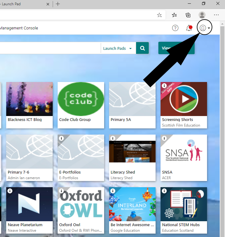The width and height of the screenshot is (225, 237).
Task: Open the browser Collections icon
Action: [x=188, y=15]
